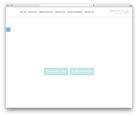This screenshot has width=138, height=116.
Task: Go to בלוג חדשות page
Action: [33, 12]
